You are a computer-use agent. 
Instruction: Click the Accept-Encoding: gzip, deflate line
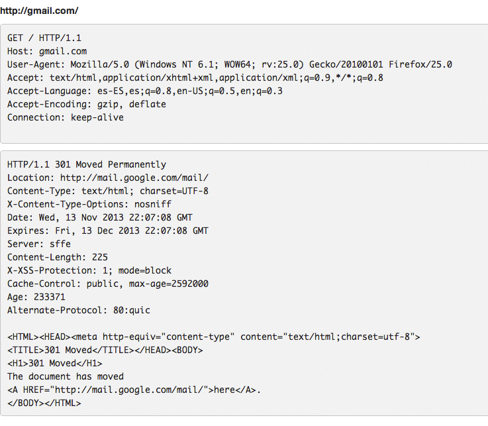(x=87, y=104)
